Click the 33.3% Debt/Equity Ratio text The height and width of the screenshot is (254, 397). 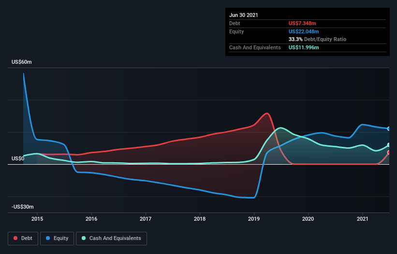318,40
